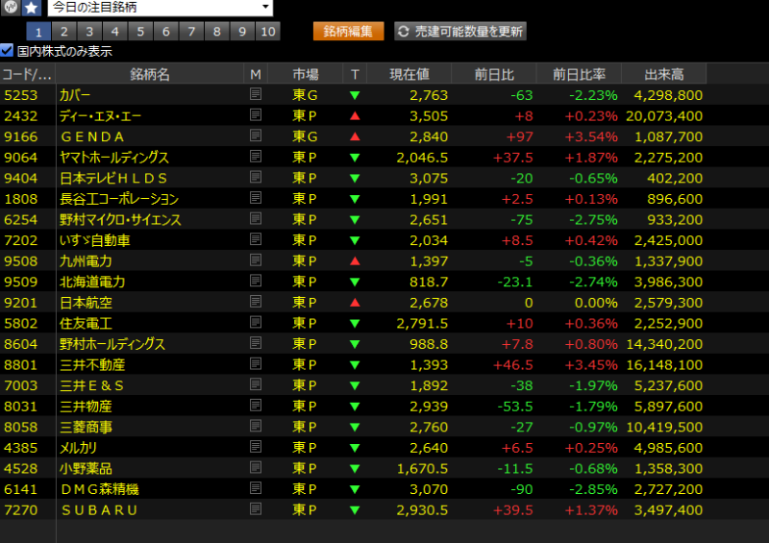This screenshot has width=769, height=543.
Task: Select stock name ディー・エヌ・エー
Action: coord(100,115)
